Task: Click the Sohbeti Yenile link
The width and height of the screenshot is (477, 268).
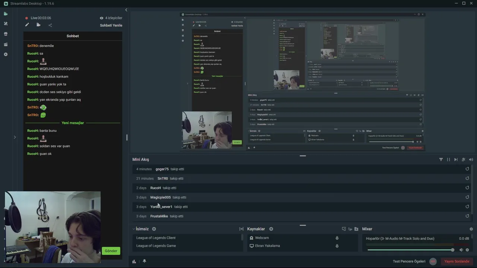Action: coord(111,25)
